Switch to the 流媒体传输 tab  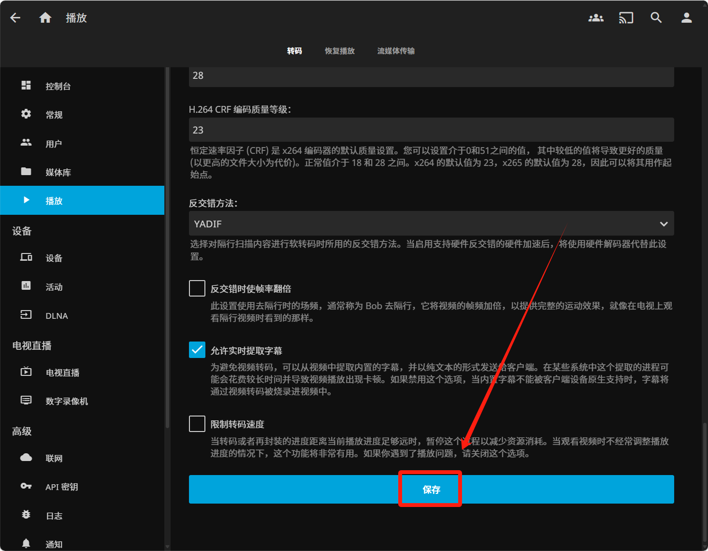click(x=396, y=51)
